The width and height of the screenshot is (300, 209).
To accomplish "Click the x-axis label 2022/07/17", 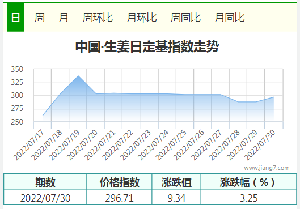I will (x=29, y=145).
